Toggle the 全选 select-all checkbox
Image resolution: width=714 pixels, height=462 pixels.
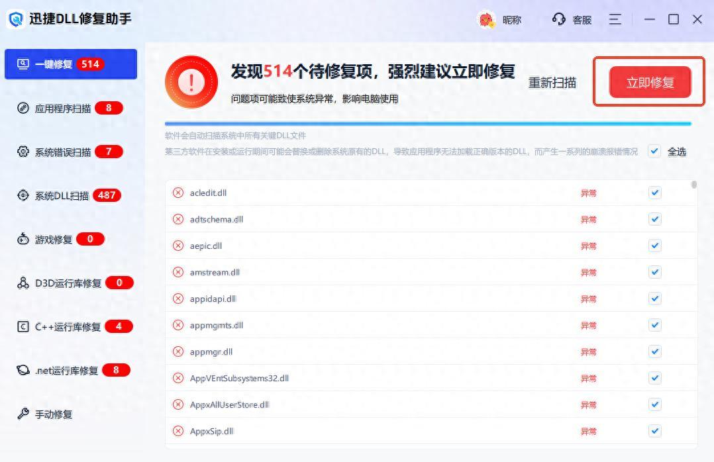coord(654,151)
